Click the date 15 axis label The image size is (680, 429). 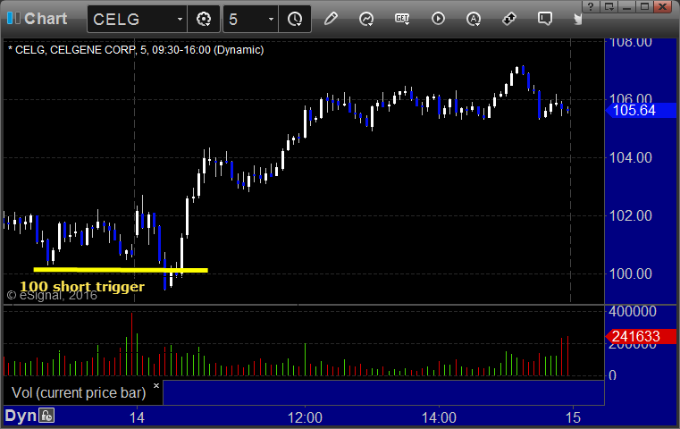tap(573, 417)
